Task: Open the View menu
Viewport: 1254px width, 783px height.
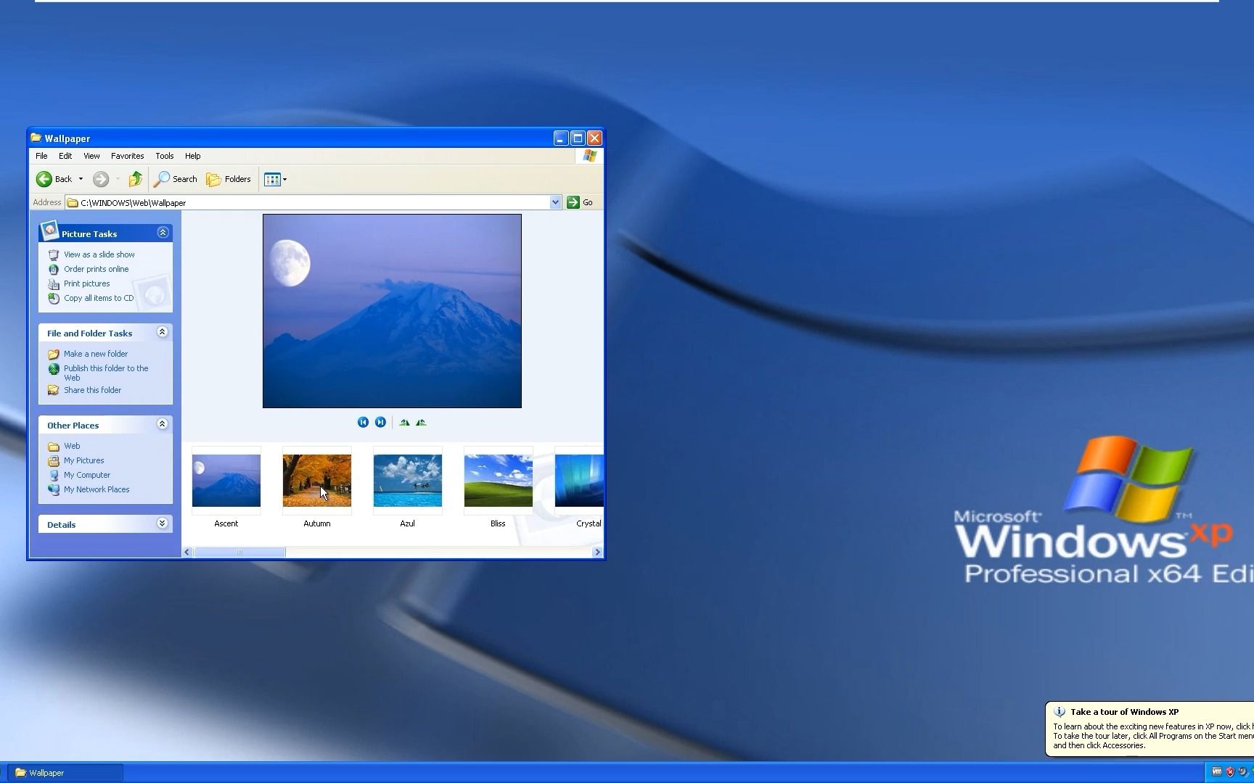Action: [x=91, y=156]
